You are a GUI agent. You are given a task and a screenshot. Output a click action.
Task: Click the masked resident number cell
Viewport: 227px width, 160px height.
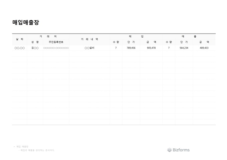point(56,48)
